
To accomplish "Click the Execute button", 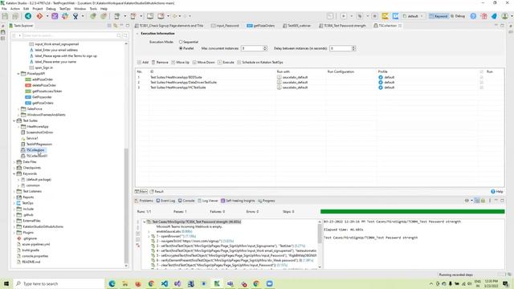I will [x=226, y=63].
